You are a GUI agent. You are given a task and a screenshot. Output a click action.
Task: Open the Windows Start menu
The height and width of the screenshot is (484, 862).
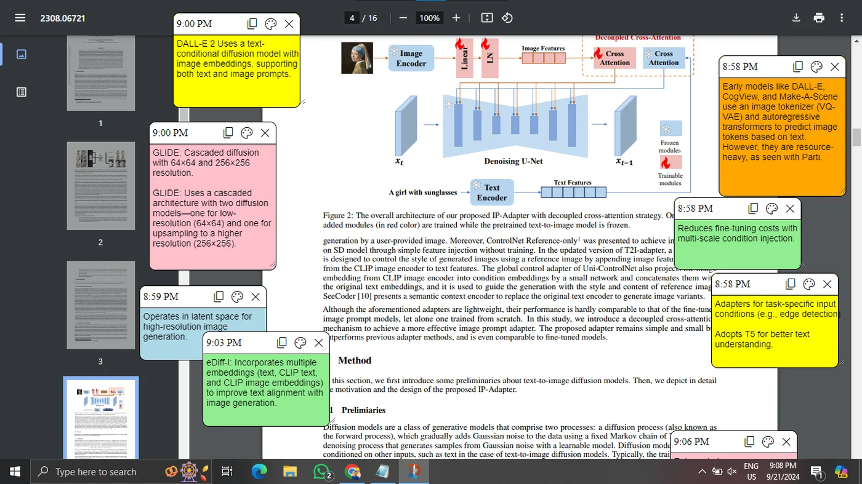pos(15,472)
